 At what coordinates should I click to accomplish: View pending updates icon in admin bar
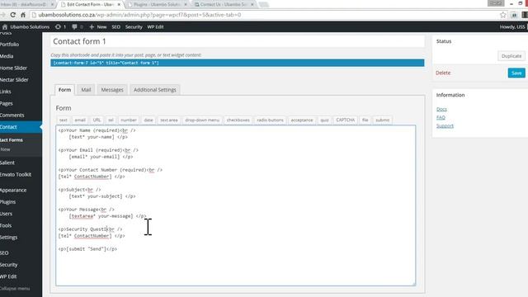(x=60, y=26)
